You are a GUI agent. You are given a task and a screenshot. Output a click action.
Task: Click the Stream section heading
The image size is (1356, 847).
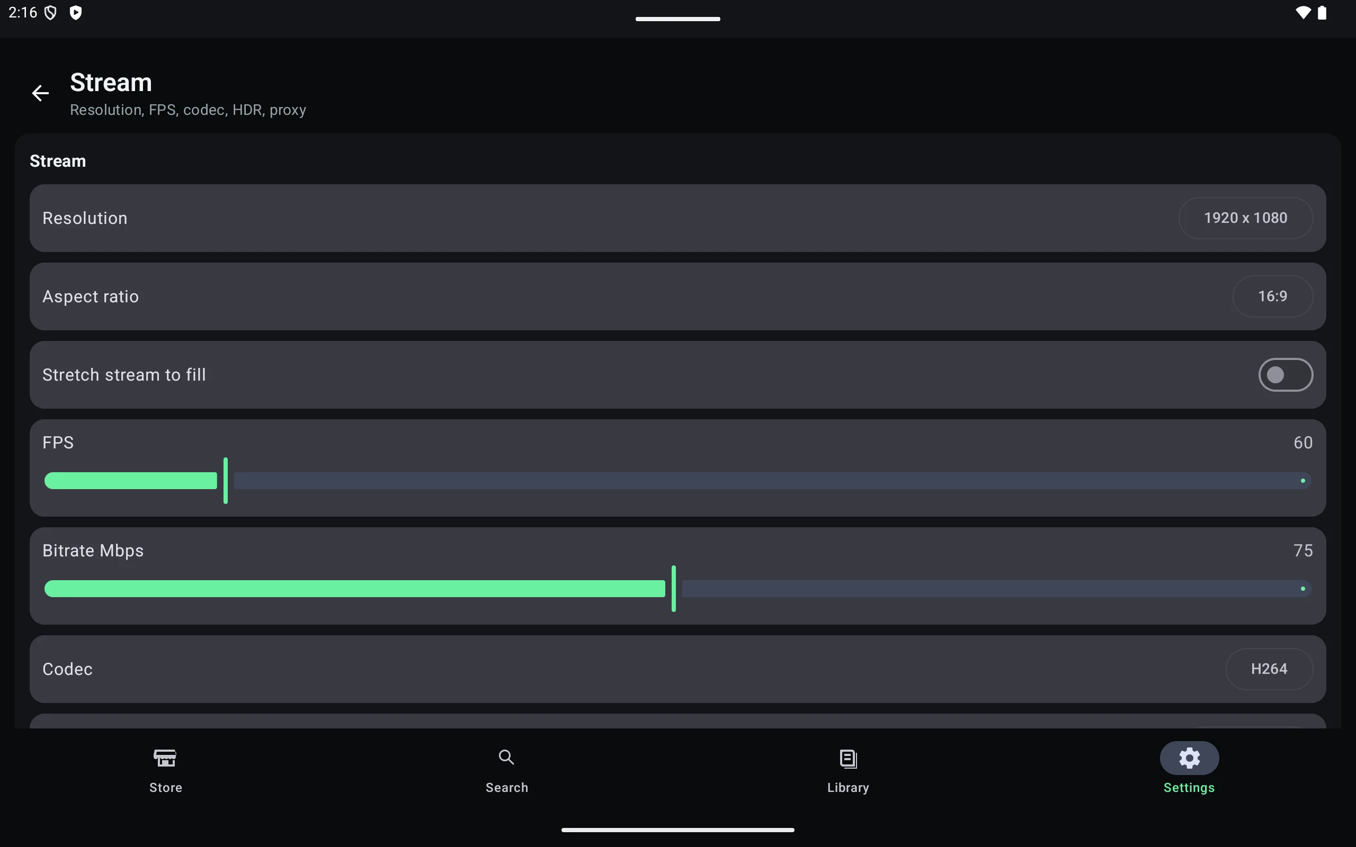(58, 161)
